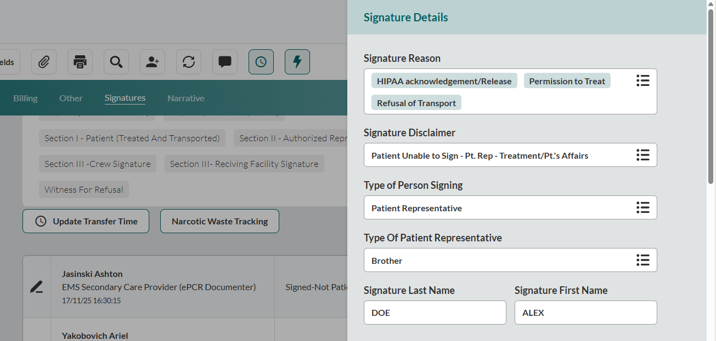
Task: Click the Update Transfer Time button
Action: click(x=86, y=221)
